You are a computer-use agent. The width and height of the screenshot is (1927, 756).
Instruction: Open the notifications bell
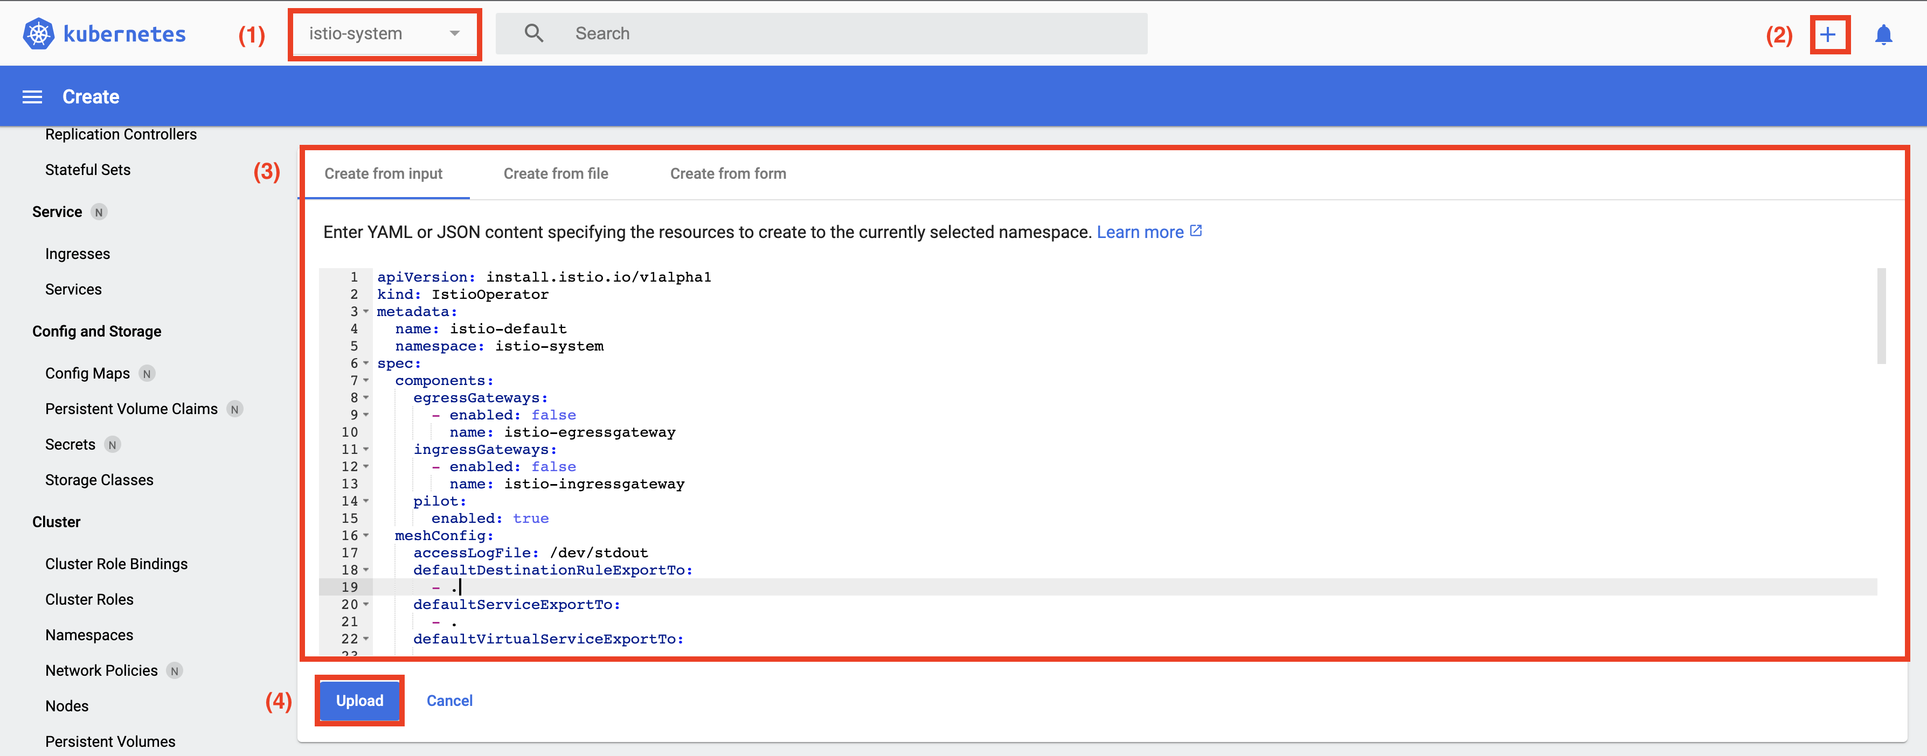coord(1883,34)
